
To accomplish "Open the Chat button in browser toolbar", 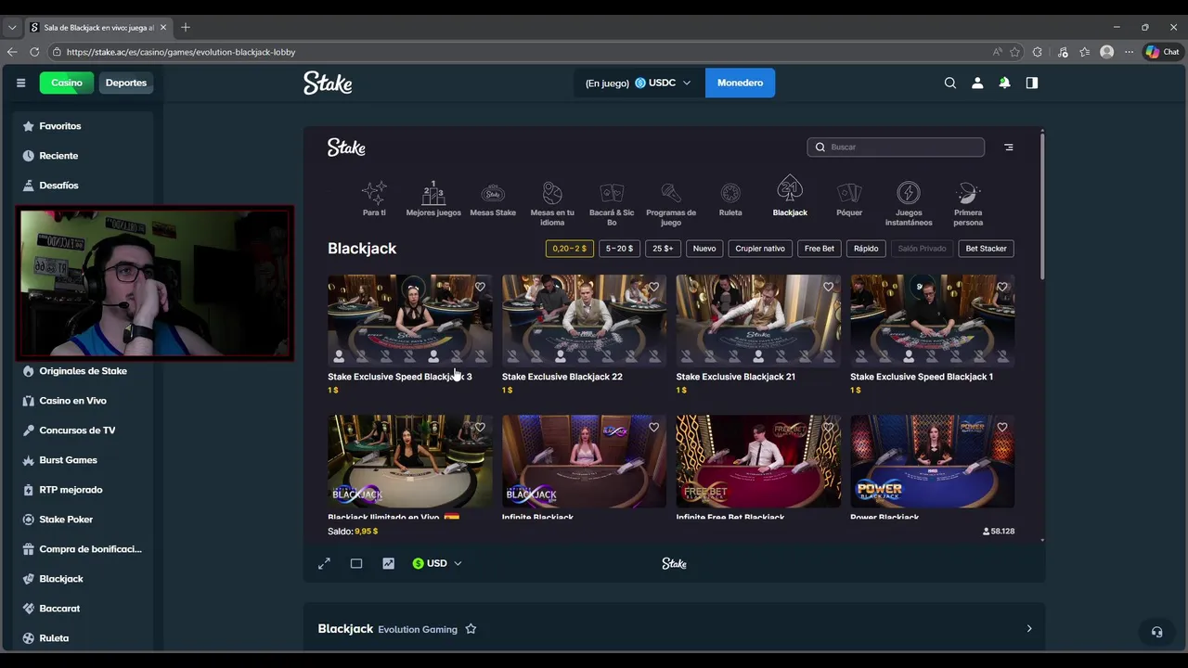I will click(x=1162, y=52).
